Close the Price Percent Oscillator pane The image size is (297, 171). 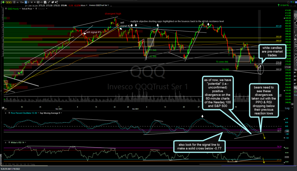tap(6, 113)
